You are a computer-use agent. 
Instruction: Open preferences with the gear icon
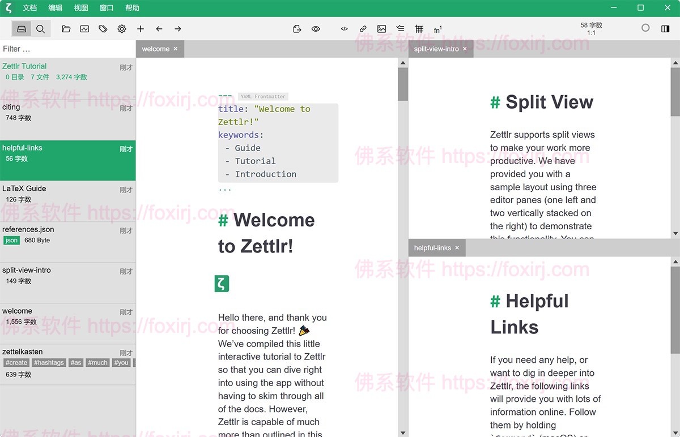point(122,29)
